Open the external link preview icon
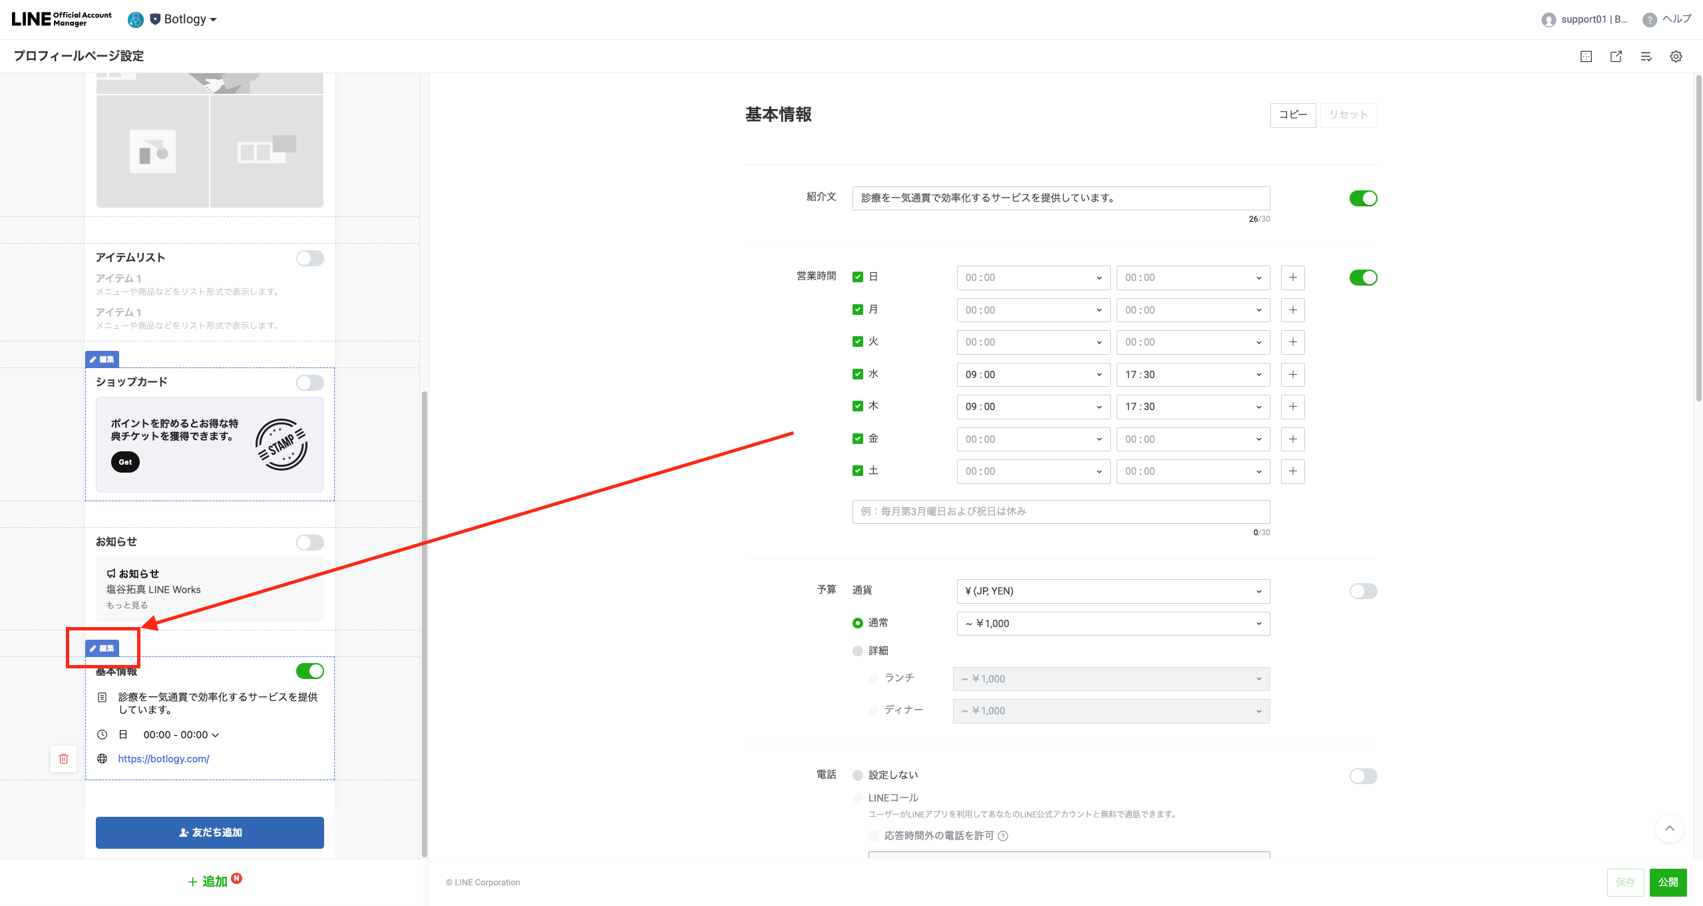This screenshot has height=906, width=1703. [x=1616, y=57]
